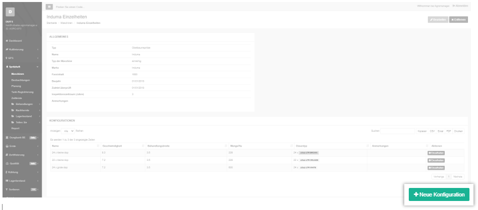Click the nozzle type badge in the 22 x kleine dop row
Viewport: 478px width, 210px height.
(309, 160)
